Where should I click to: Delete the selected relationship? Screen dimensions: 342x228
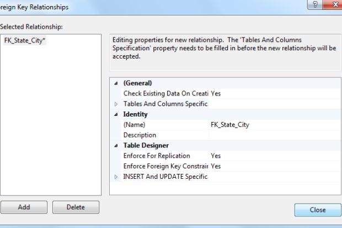(x=76, y=208)
